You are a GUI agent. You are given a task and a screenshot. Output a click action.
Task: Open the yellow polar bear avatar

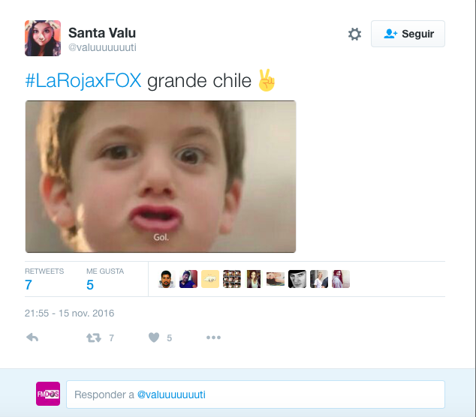pos(210,279)
